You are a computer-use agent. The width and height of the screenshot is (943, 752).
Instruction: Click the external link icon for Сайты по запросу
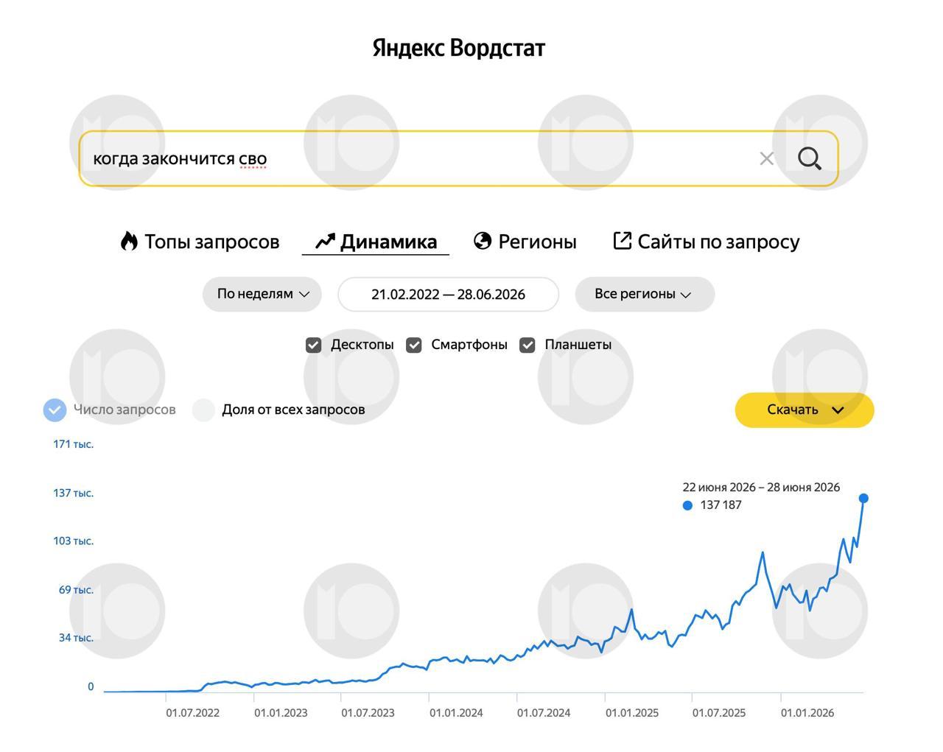click(623, 241)
